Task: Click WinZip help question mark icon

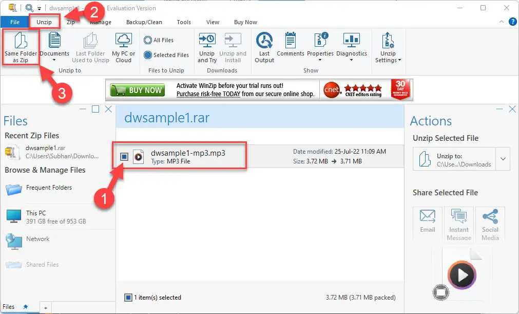Action: pyautogui.click(x=512, y=22)
